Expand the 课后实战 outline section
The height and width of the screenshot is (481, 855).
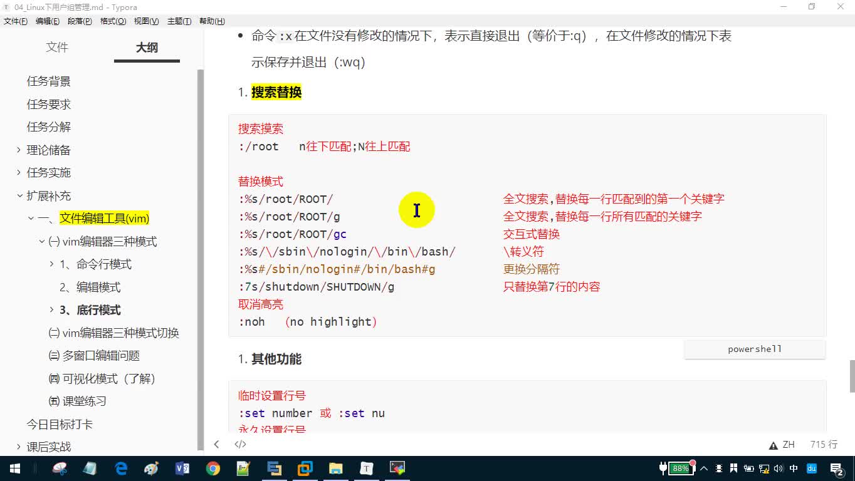[x=19, y=447]
